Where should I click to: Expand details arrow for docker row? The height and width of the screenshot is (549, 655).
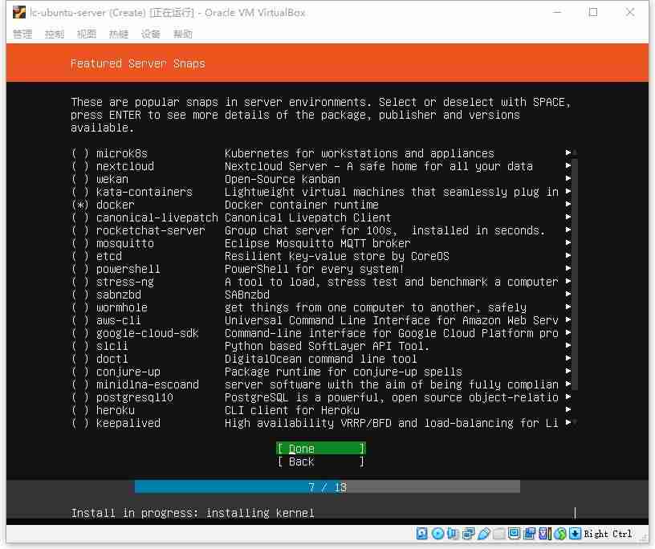[568, 205]
